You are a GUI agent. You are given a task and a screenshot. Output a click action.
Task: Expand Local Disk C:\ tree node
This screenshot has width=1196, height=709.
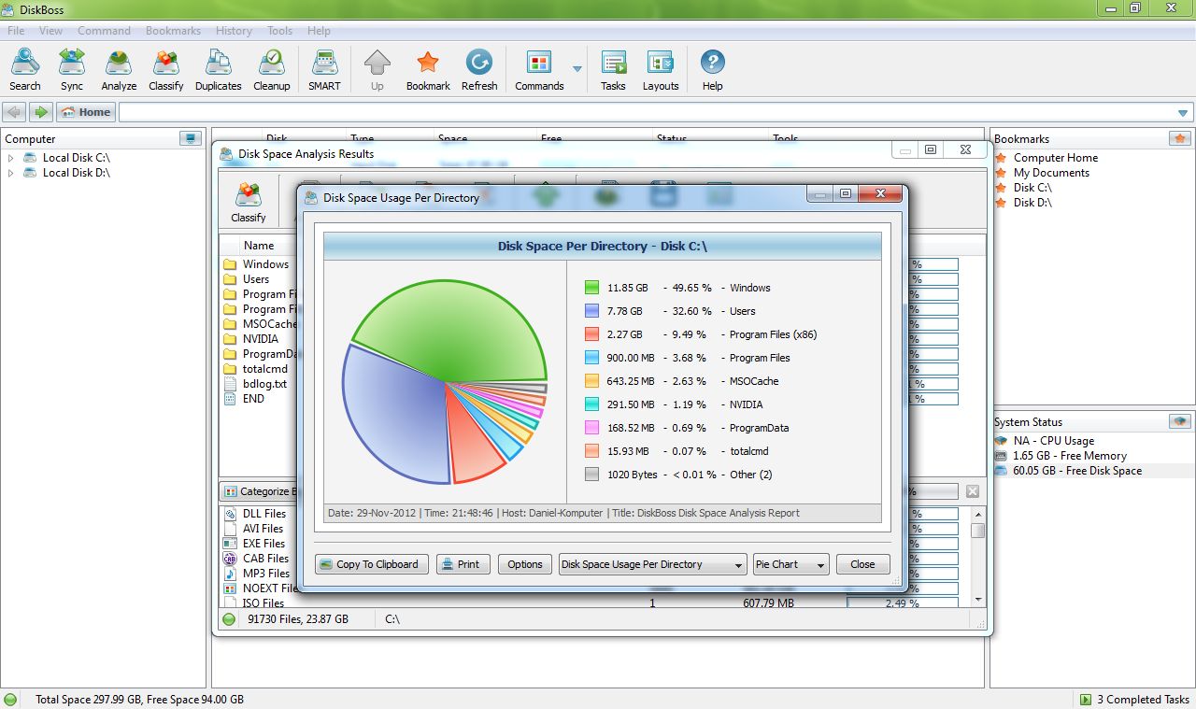tap(11, 158)
